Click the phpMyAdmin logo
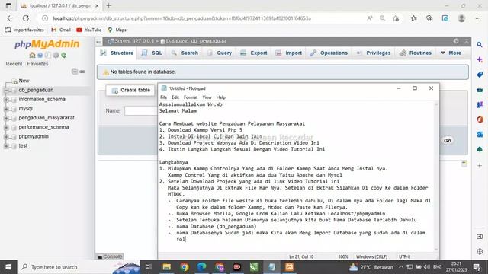The width and height of the screenshot is (488, 274). pos(47,44)
